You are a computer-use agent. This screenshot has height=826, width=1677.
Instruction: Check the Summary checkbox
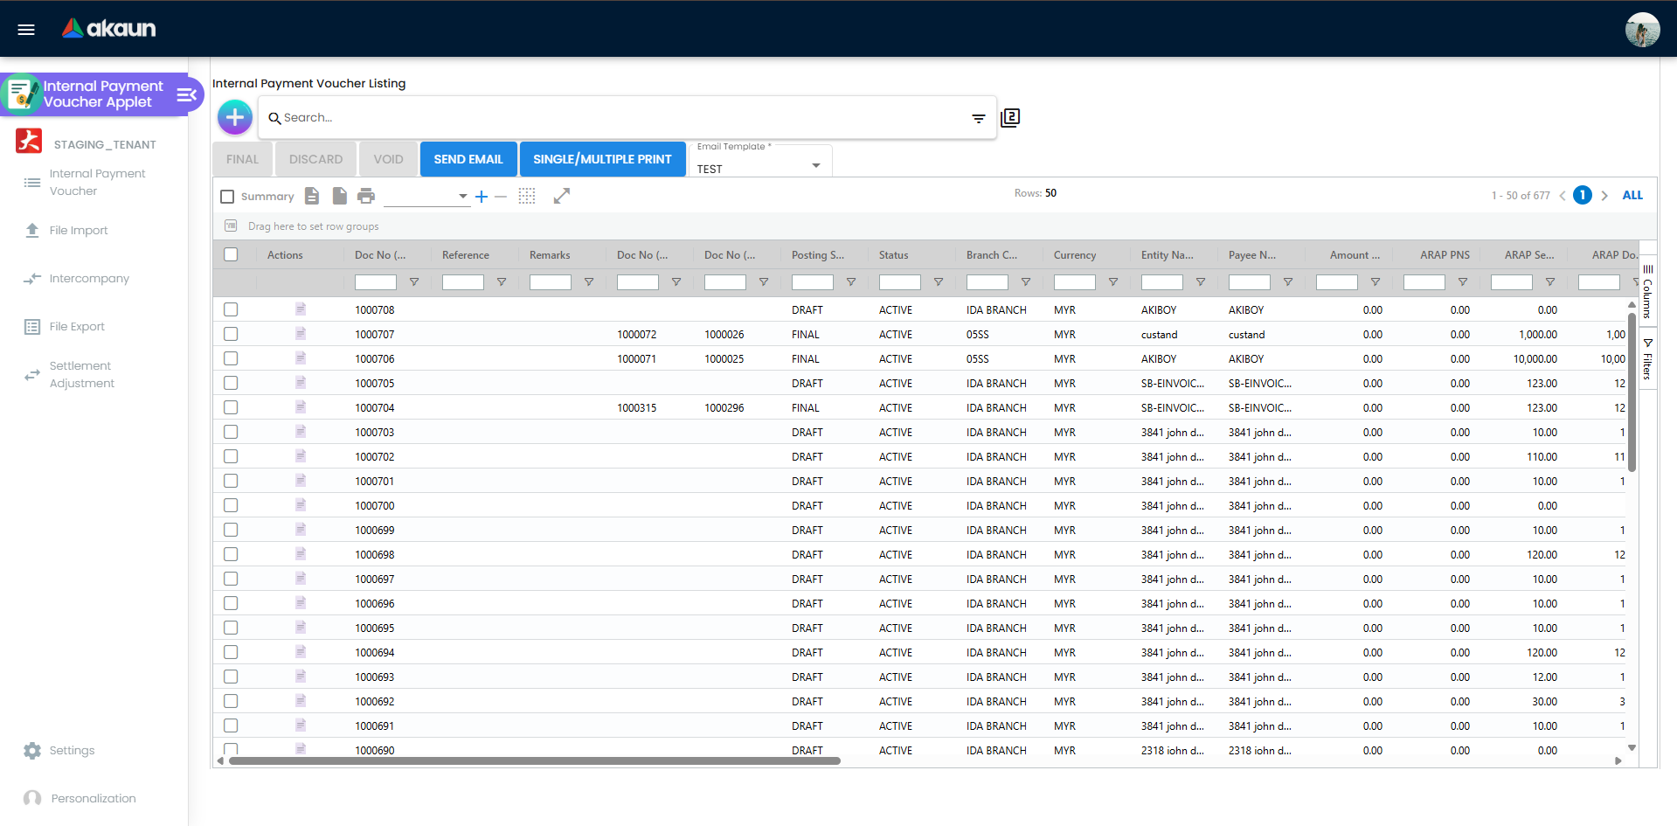tap(227, 196)
